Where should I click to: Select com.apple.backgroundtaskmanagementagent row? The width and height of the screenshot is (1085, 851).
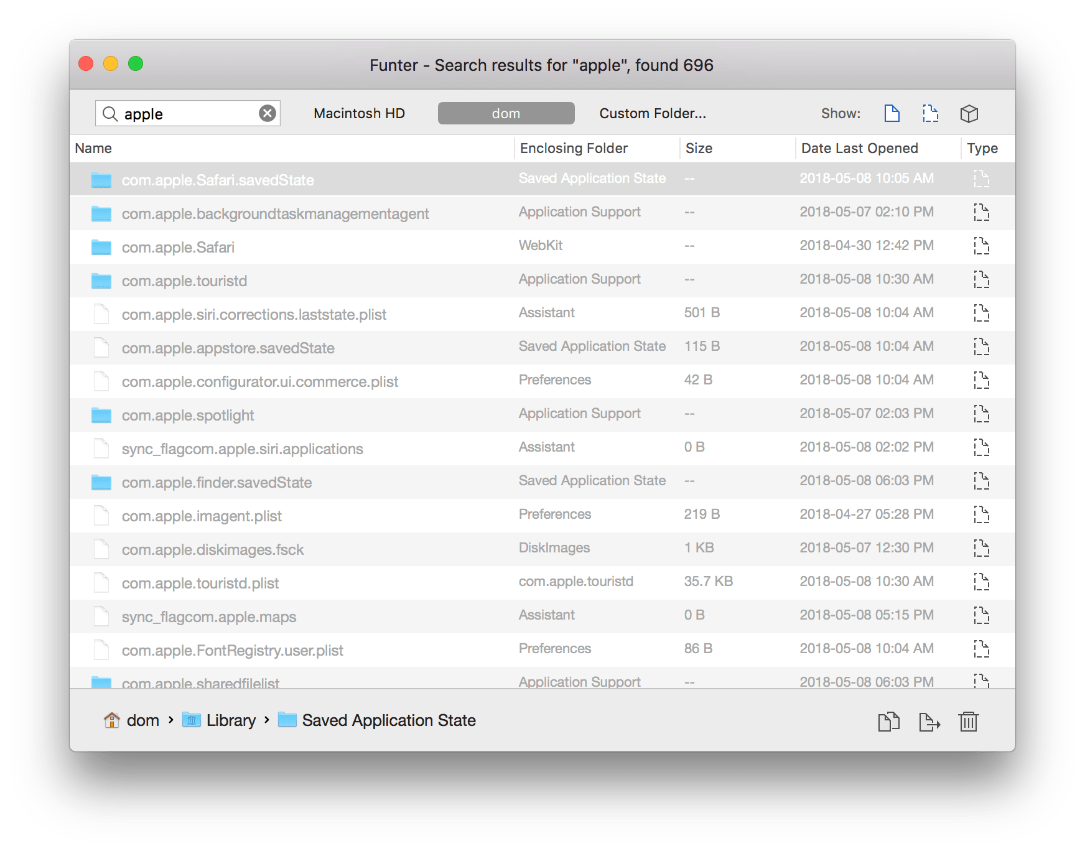(542, 213)
